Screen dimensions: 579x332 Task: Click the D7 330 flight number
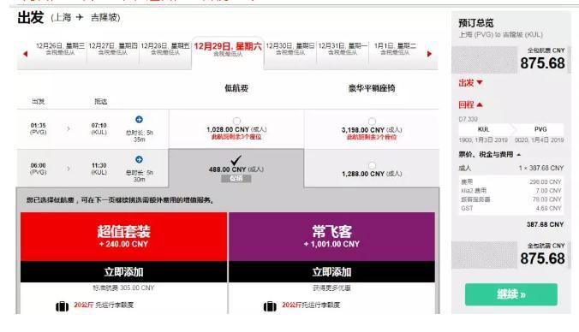click(x=469, y=119)
